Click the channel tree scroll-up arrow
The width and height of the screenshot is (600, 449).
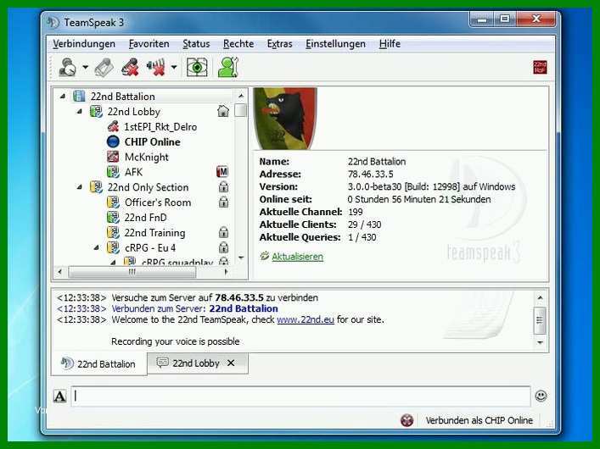[x=241, y=96]
